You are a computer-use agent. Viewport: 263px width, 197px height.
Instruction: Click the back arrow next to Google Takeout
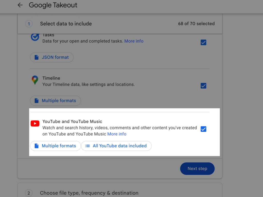point(20,5)
